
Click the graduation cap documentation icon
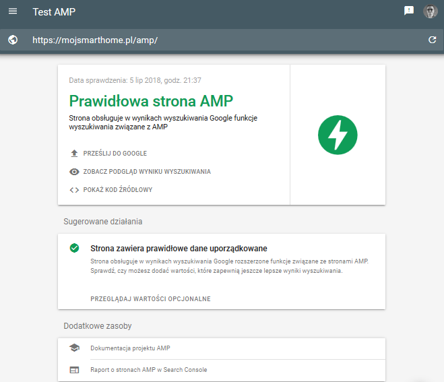coord(74,348)
